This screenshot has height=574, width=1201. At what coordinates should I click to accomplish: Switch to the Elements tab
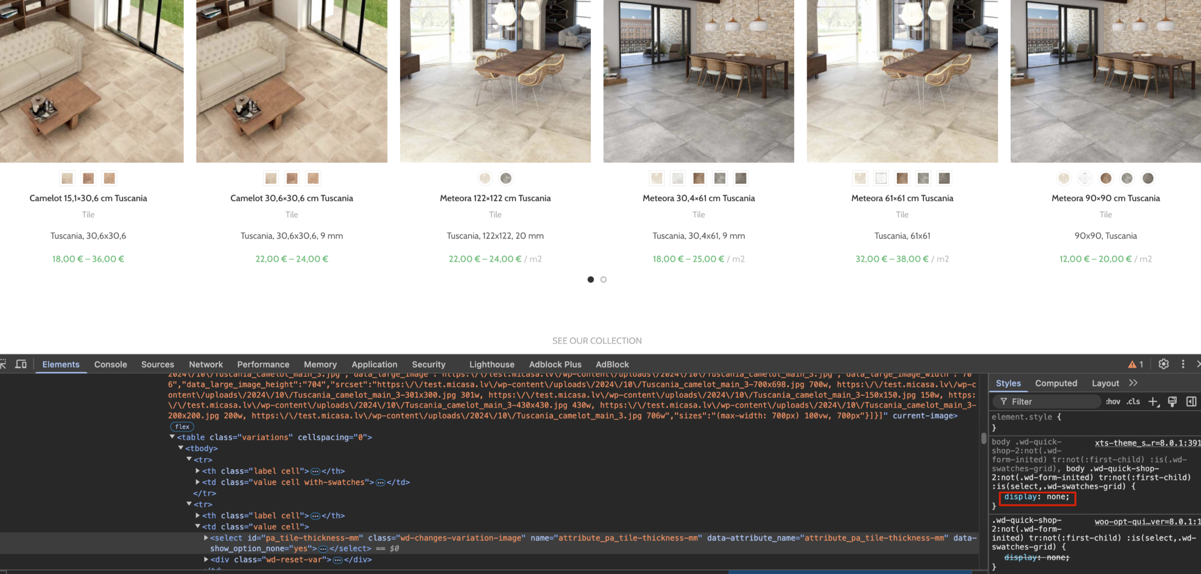[61, 364]
